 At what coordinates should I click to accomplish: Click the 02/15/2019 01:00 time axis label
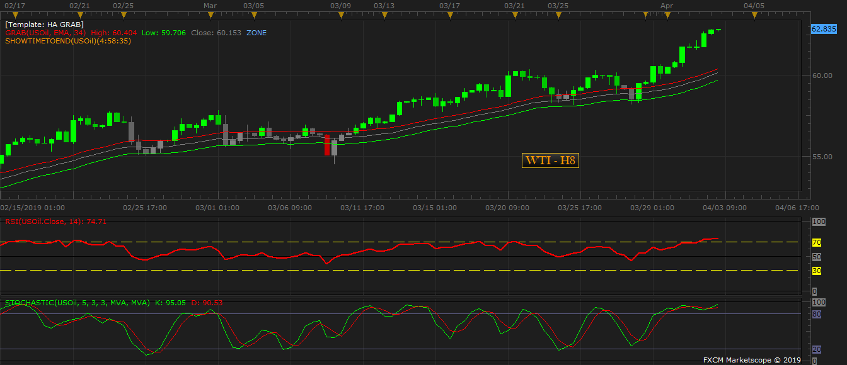tap(32, 207)
